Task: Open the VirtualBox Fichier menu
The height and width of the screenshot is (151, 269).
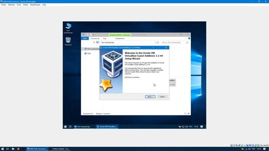Action: pos(3,5)
